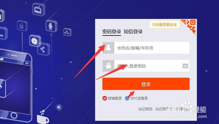Click the shopping bag cube icon
The image size is (219, 124).
[x=22, y=26]
